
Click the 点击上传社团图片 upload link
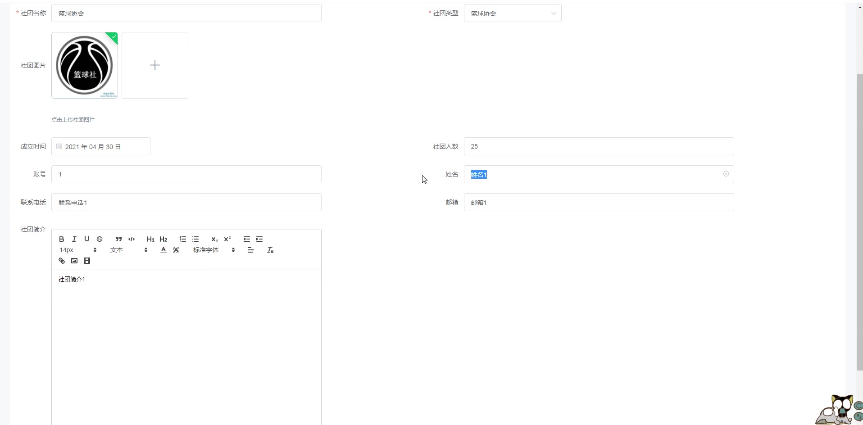pyautogui.click(x=73, y=119)
